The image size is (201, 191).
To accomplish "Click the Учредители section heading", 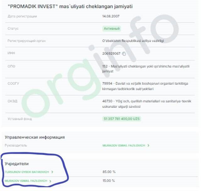I will 17,164.
